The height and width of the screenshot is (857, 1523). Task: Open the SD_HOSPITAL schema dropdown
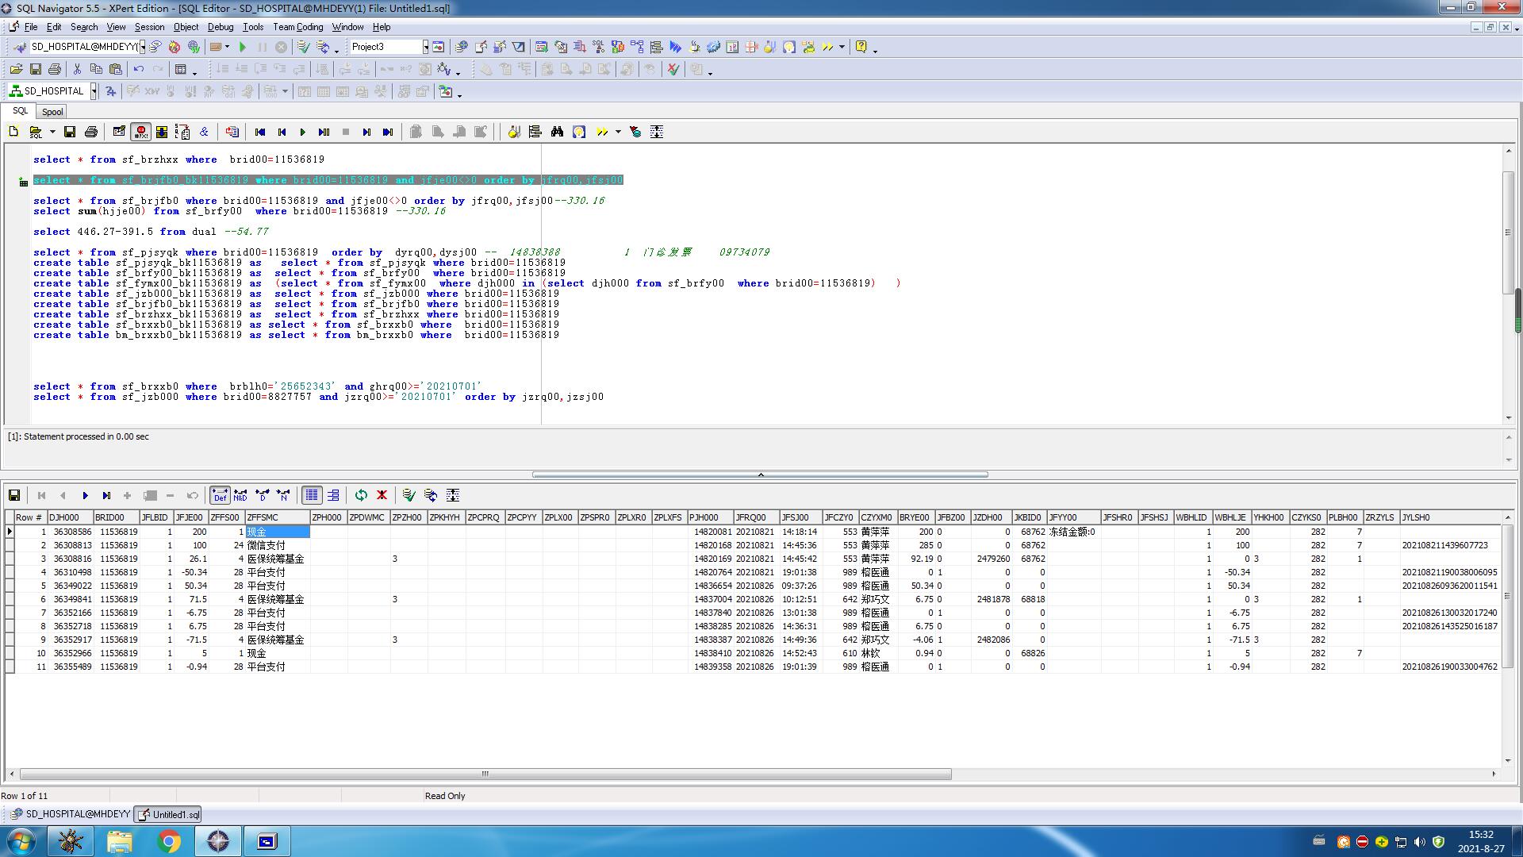click(x=94, y=91)
